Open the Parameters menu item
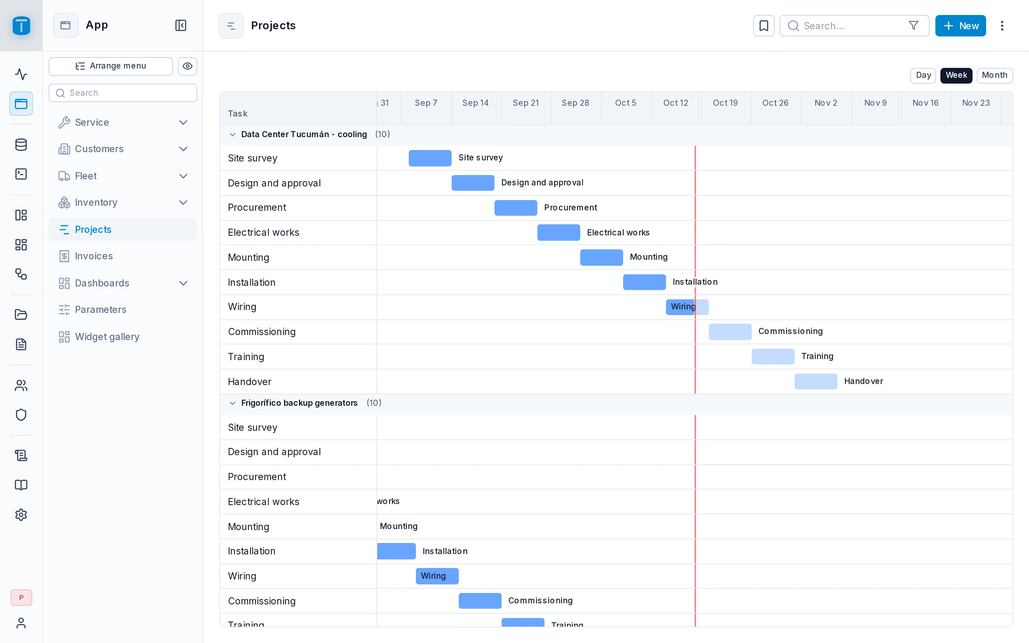Screen dimensions: 1029x643 pos(123,310)
